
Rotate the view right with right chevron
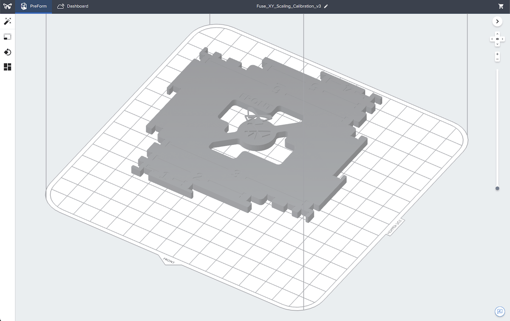click(x=502, y=39)
